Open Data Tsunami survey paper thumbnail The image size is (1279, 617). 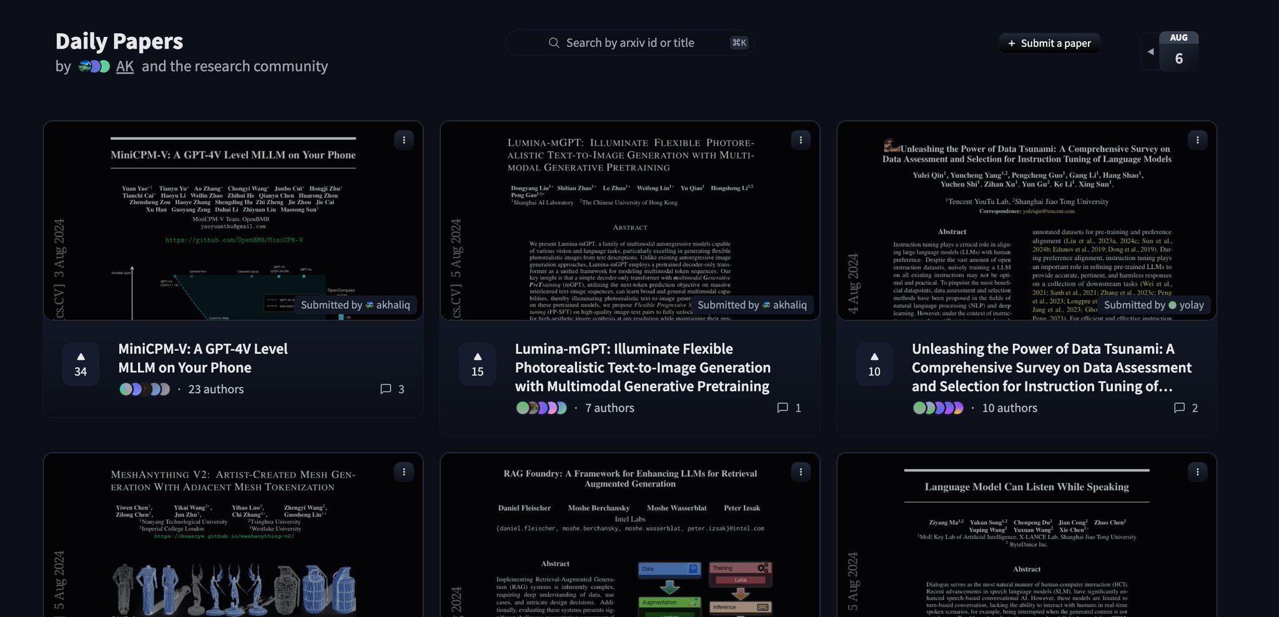[x=1027, y=221]
